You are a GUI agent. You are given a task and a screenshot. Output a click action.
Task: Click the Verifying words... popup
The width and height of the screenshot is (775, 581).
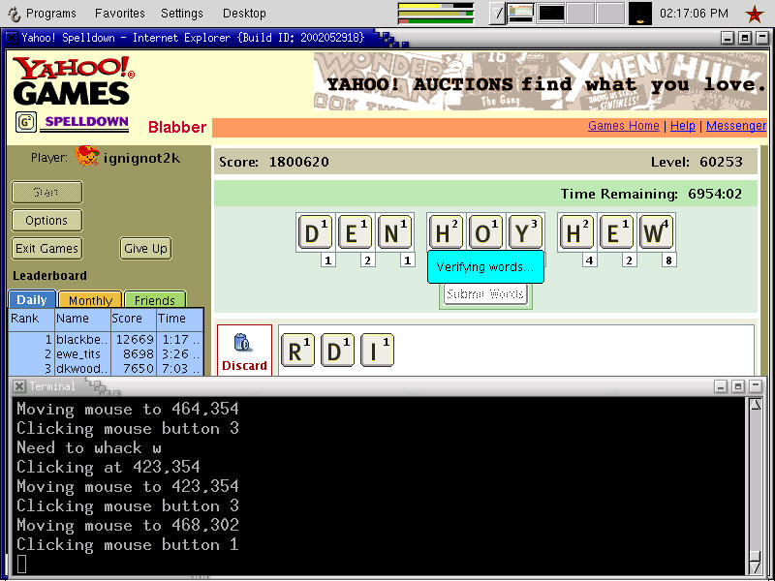(x=485, y=267)
